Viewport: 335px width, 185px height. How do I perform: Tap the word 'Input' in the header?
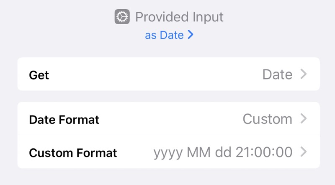point(208,17)
